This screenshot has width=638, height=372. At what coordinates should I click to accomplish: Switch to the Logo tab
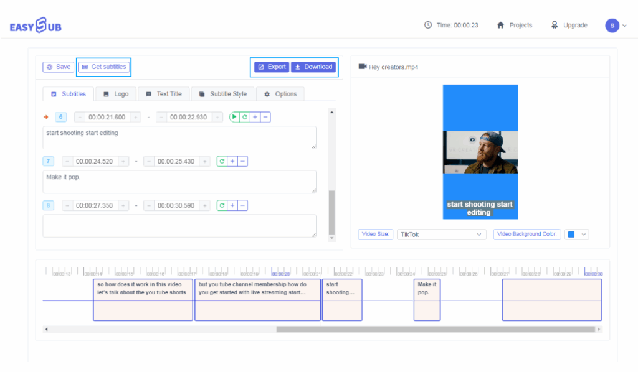[x=115, y=94]
